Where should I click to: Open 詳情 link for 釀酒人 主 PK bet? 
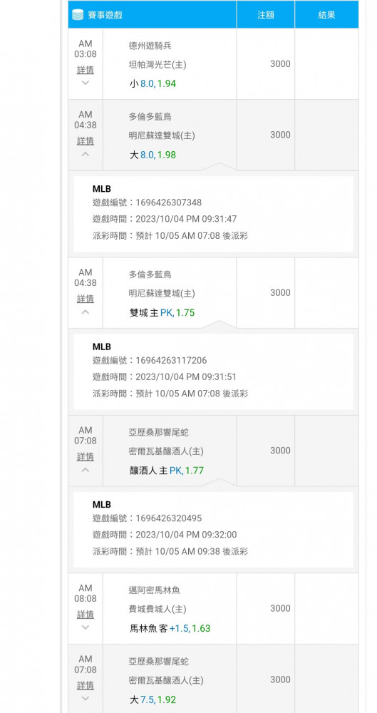coord(85,456)
